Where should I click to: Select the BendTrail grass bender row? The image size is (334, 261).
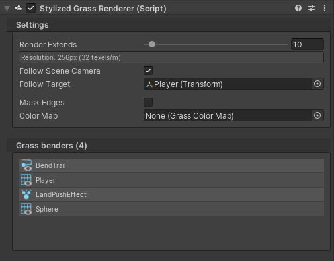tap(171, 165)
